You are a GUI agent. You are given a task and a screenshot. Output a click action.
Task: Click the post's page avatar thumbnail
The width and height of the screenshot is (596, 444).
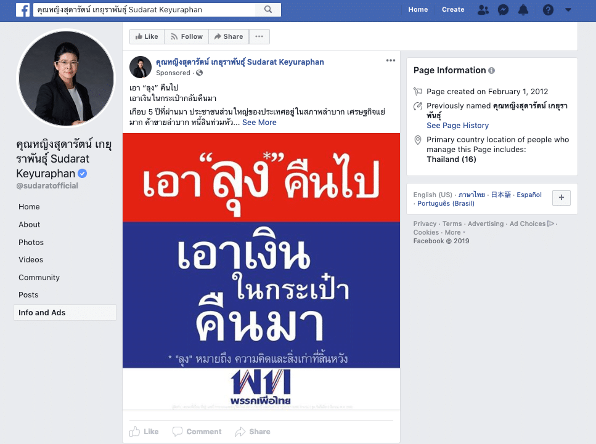(141, 67)
